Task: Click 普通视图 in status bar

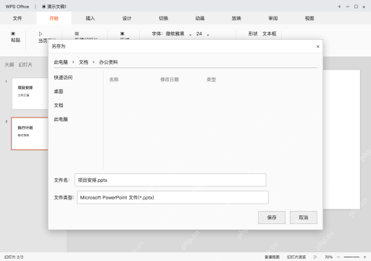Action: [272, 257]
